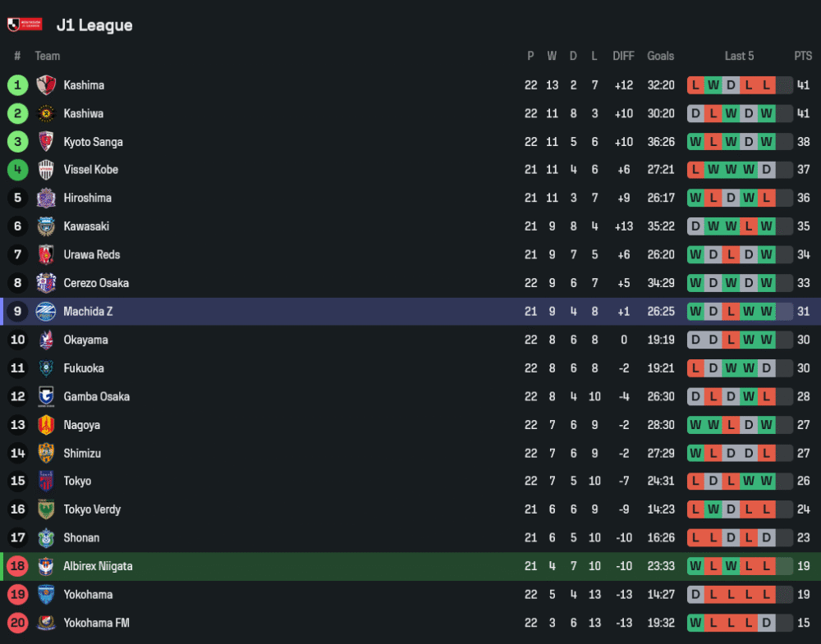Click the J1 League title
Screen dimensions: 821x644
point(94,25)
